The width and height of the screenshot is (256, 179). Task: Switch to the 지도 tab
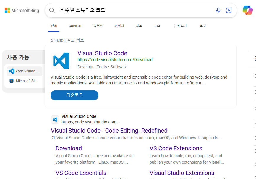pos(139,26)
